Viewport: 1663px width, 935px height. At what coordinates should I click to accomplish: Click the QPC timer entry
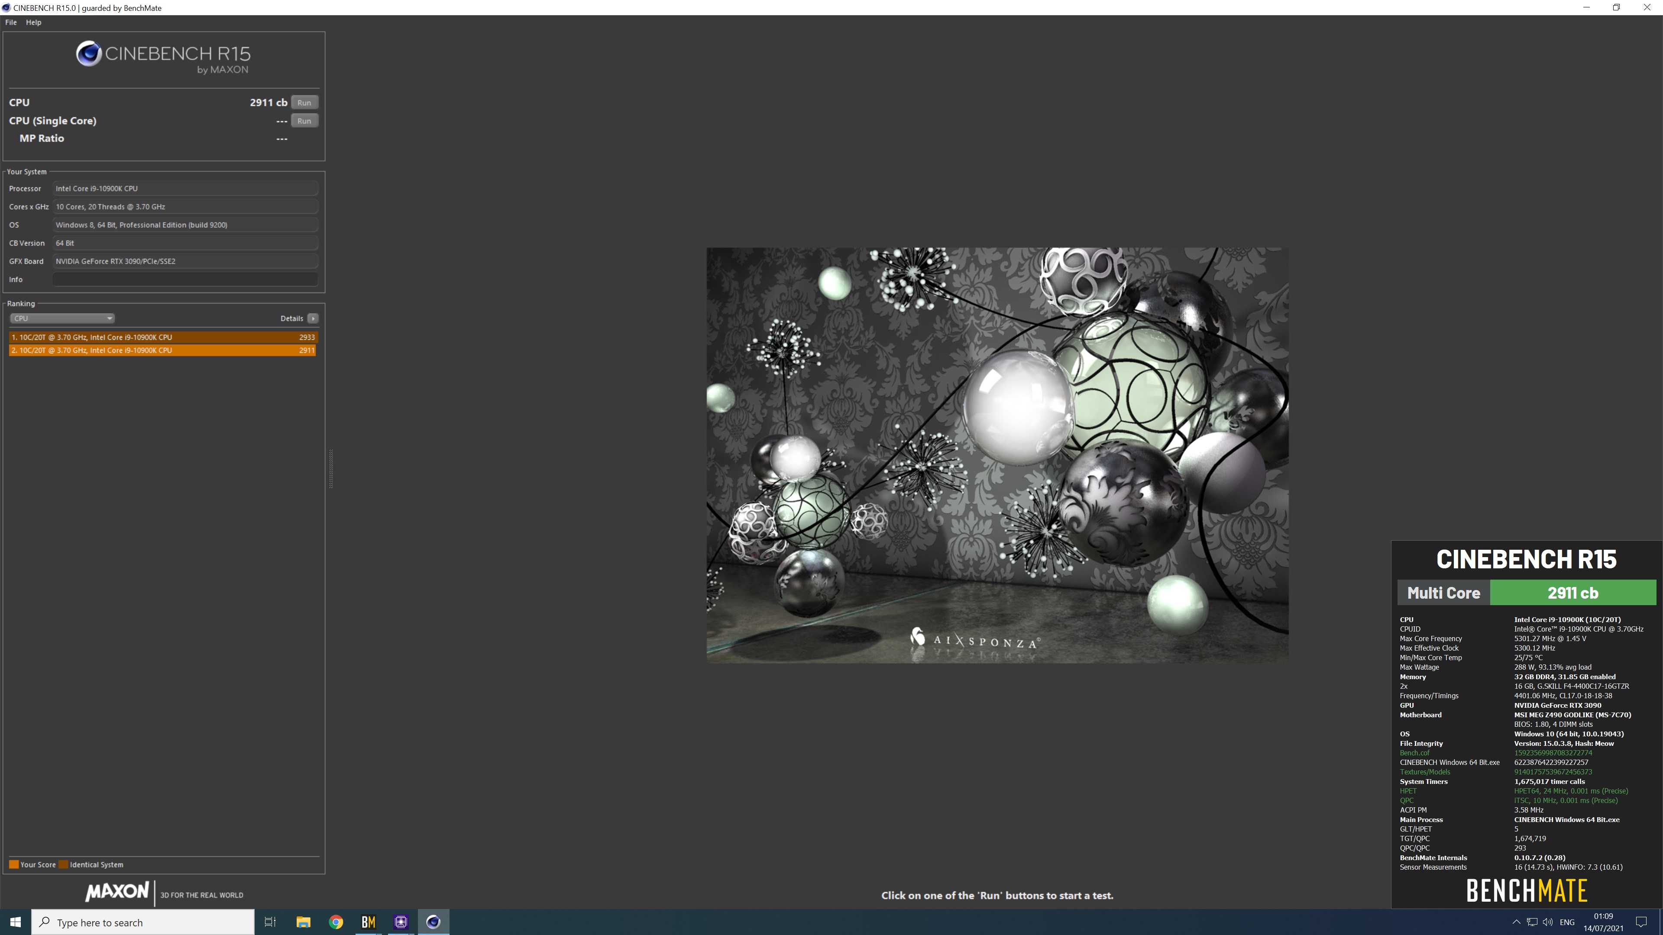1407,801
